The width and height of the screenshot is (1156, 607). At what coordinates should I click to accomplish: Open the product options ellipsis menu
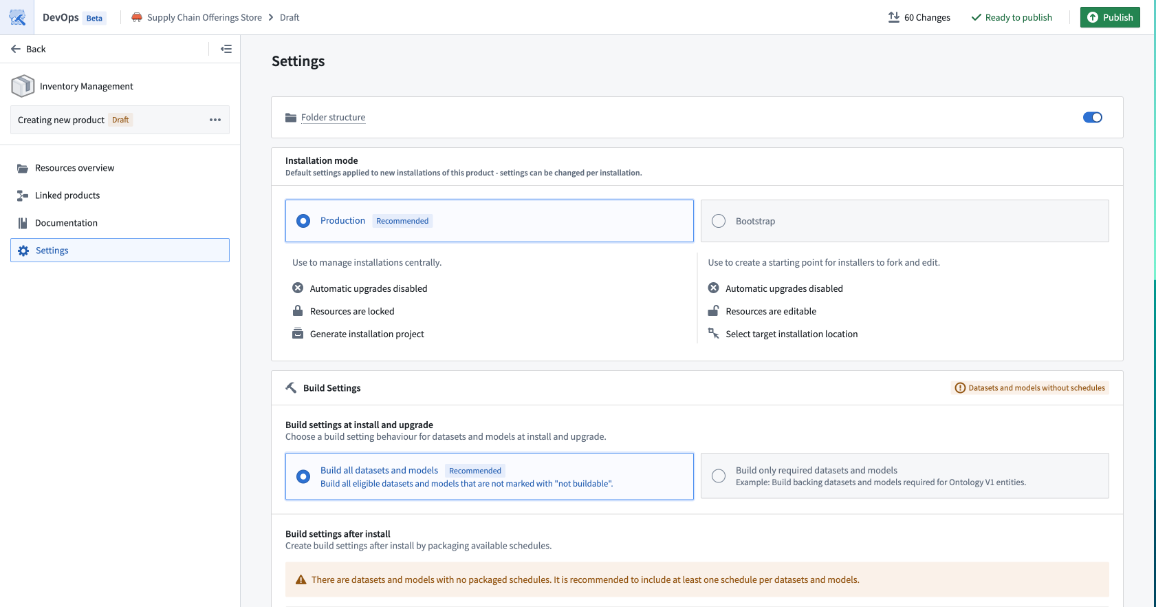[215, 120]
